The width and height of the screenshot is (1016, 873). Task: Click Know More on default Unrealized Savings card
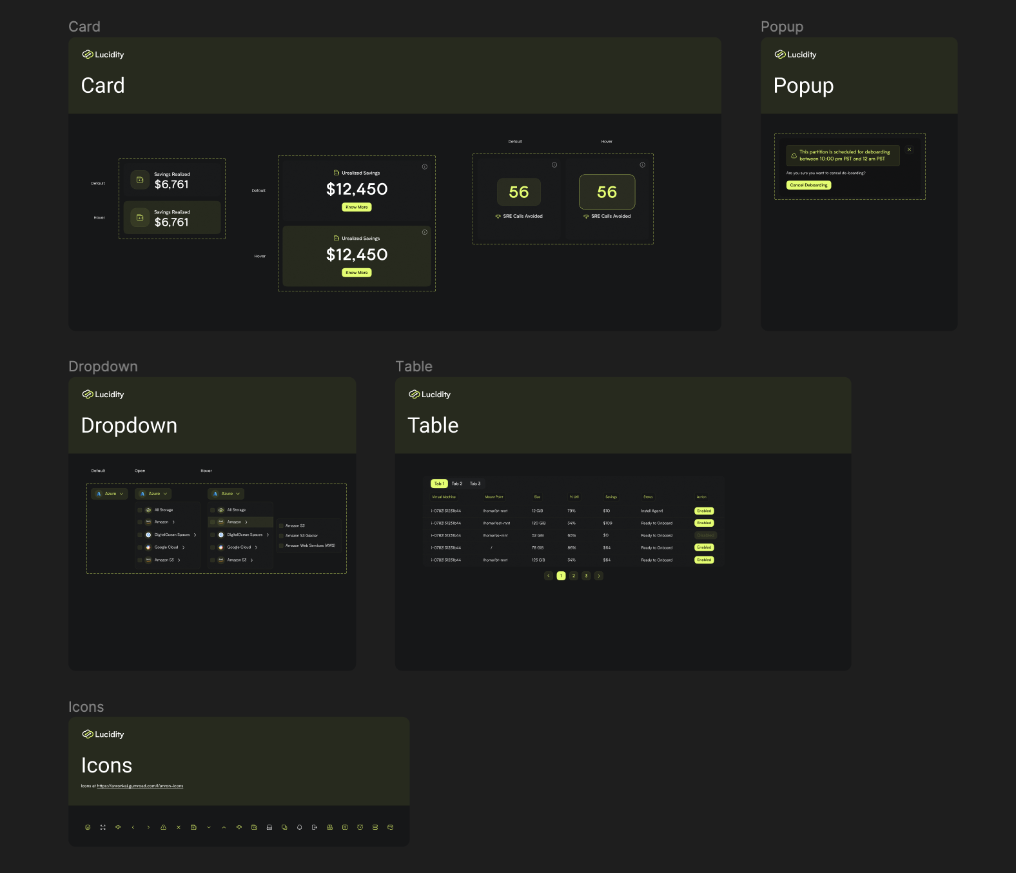357,208
